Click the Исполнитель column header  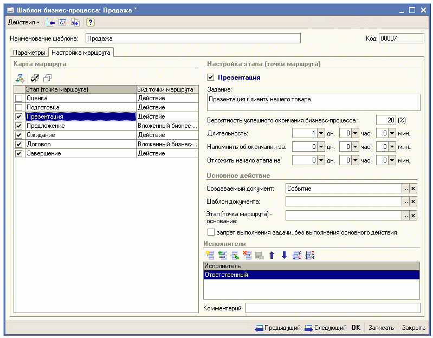[x=312, y=266]
